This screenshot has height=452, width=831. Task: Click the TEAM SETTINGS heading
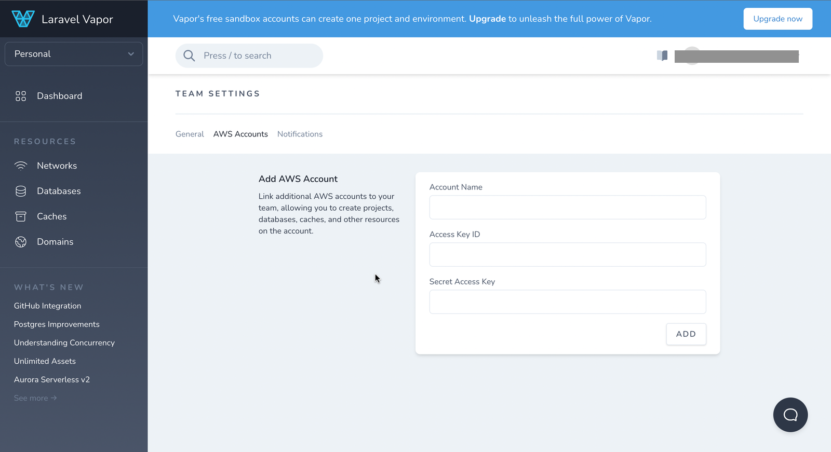coord(218,94)
